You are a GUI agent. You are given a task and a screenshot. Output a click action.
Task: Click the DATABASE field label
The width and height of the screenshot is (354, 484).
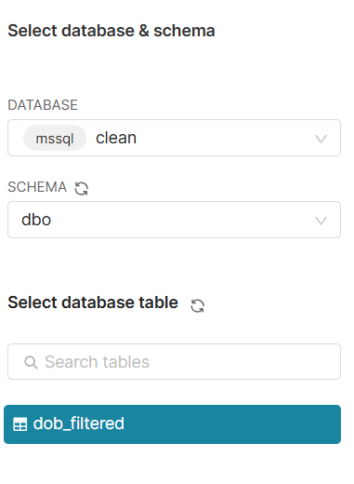tap(43, 105)
